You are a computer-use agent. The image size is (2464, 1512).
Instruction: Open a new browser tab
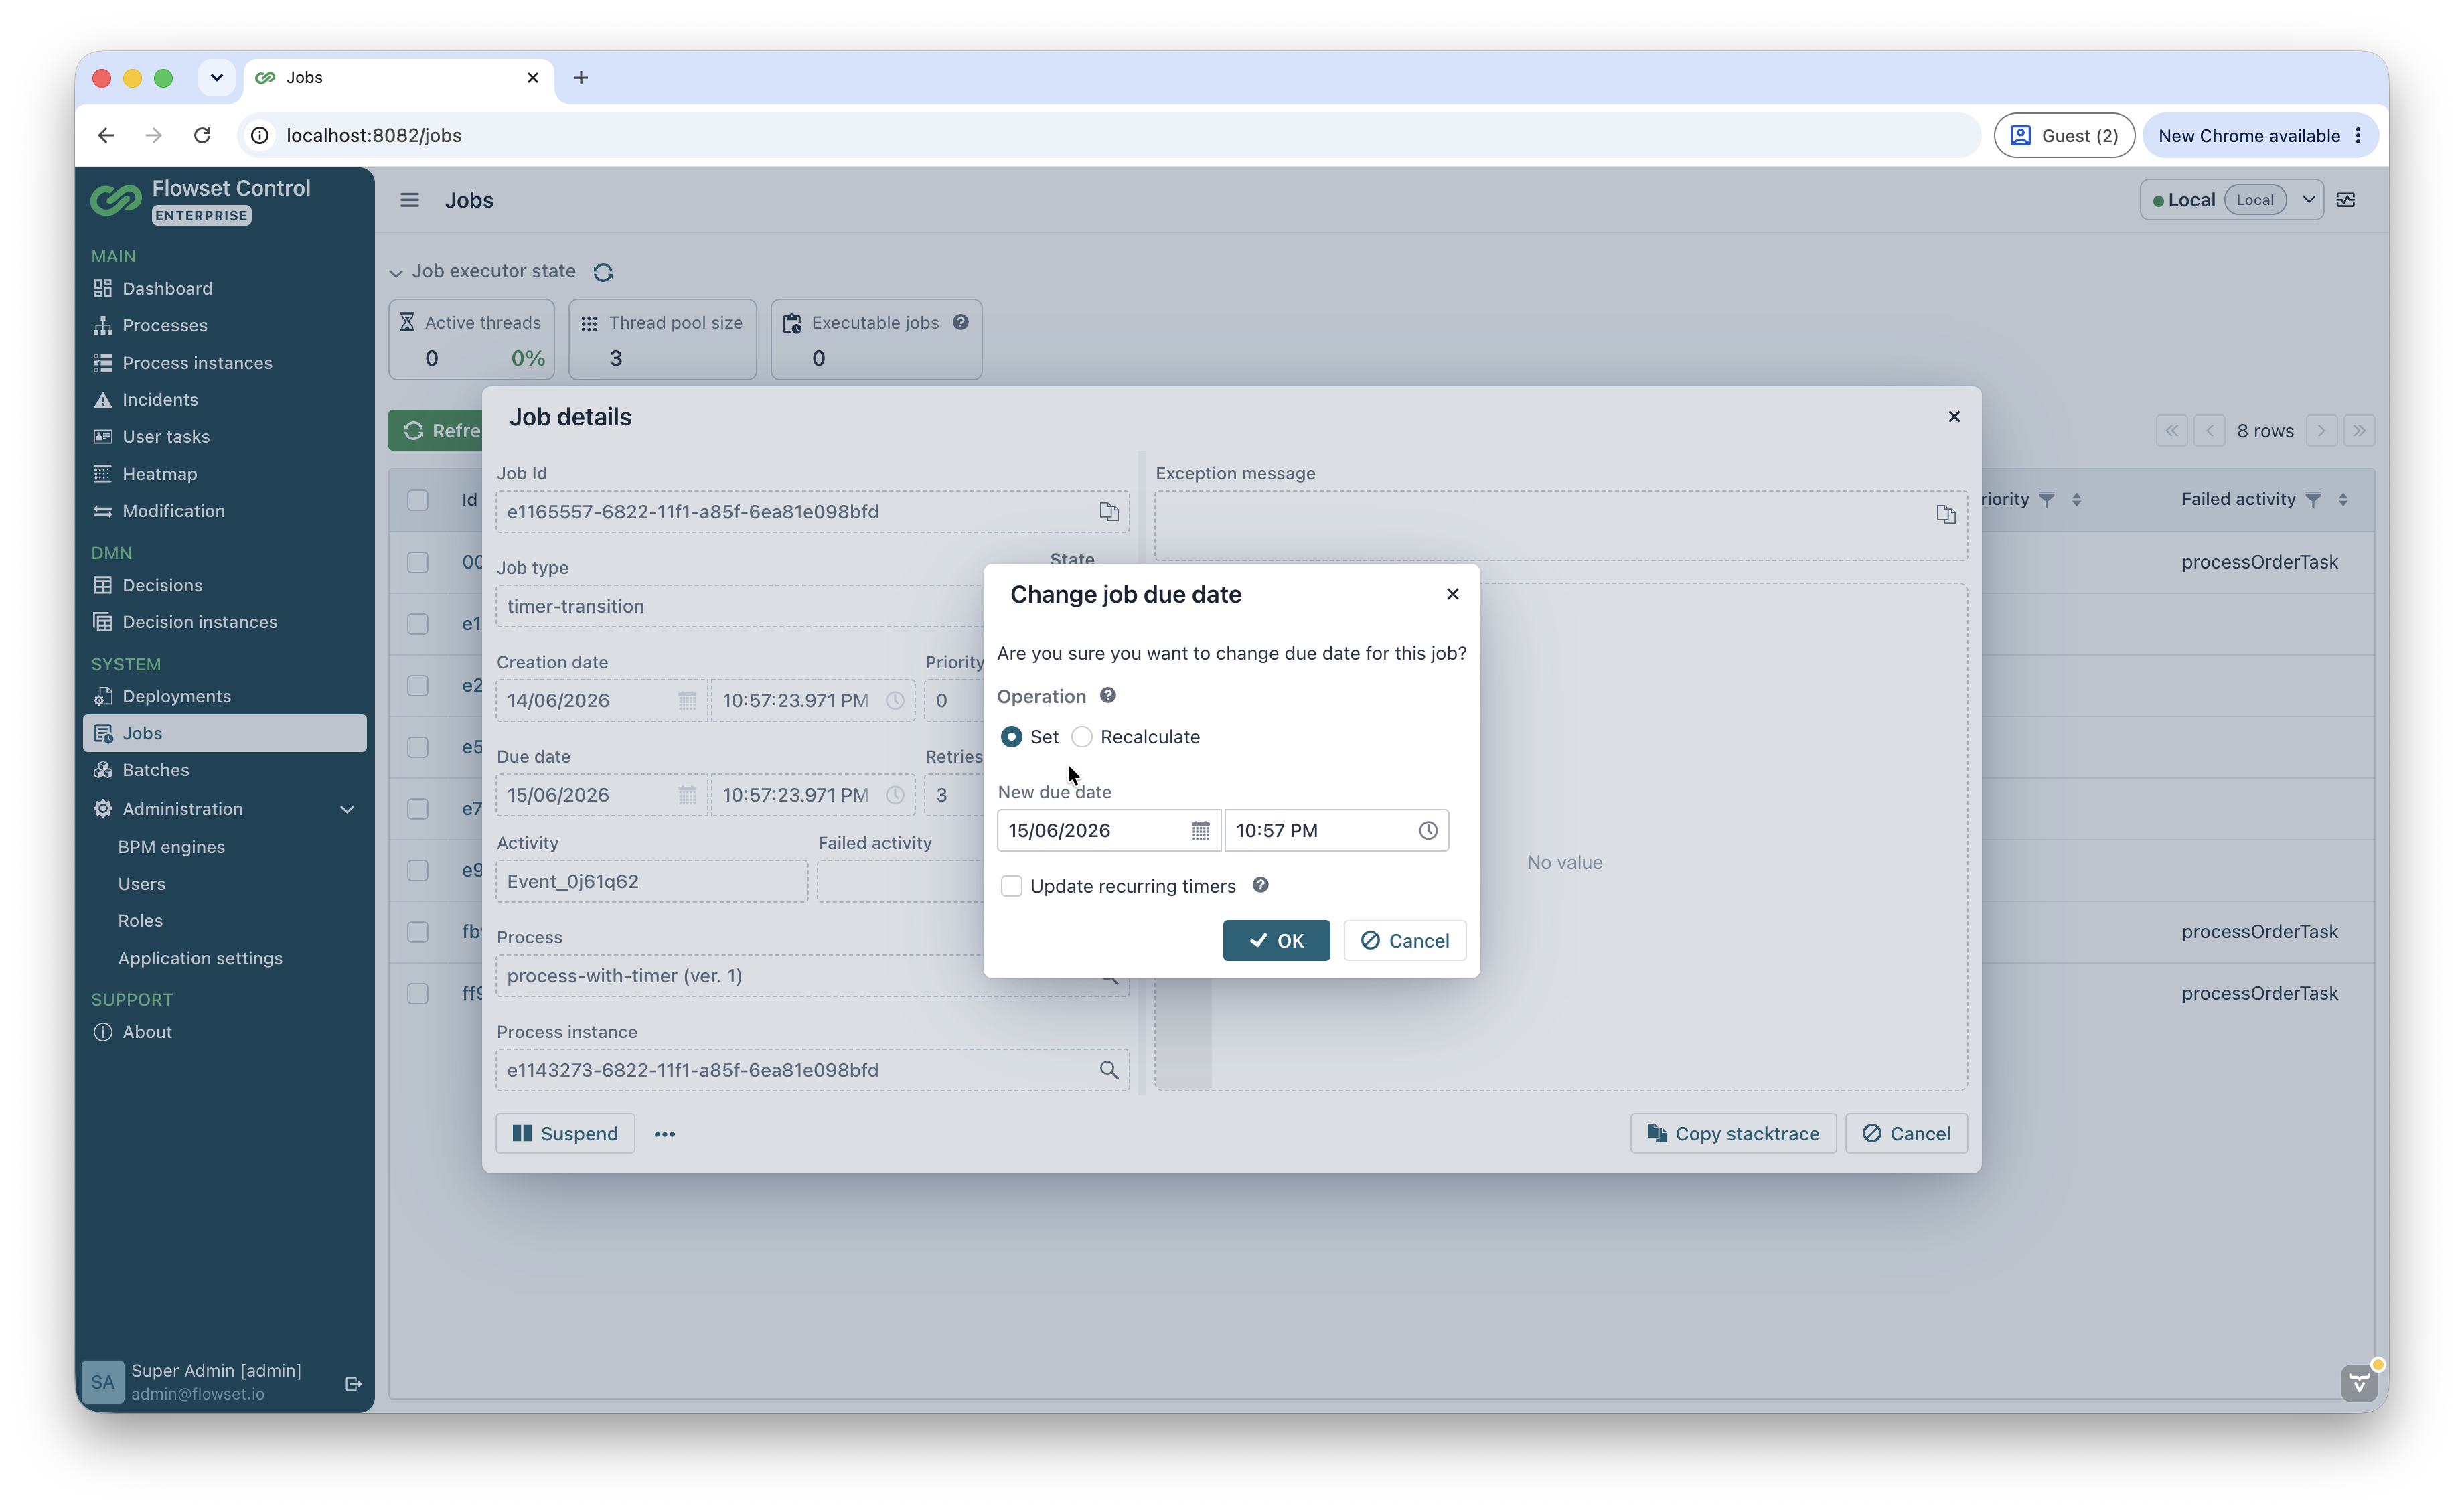(x=580, y=77)
